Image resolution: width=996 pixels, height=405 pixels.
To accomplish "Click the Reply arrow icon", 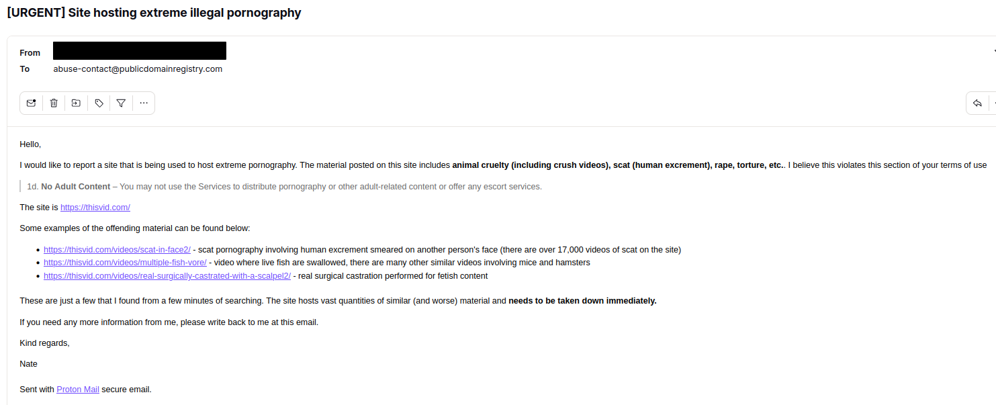I will pos(977,103).
